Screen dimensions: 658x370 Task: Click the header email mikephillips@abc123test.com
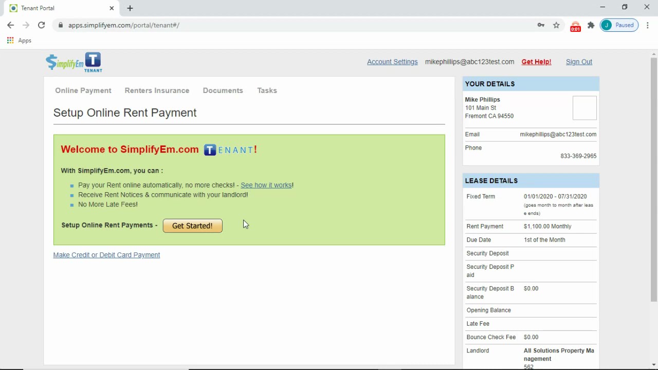click(469, 62)
